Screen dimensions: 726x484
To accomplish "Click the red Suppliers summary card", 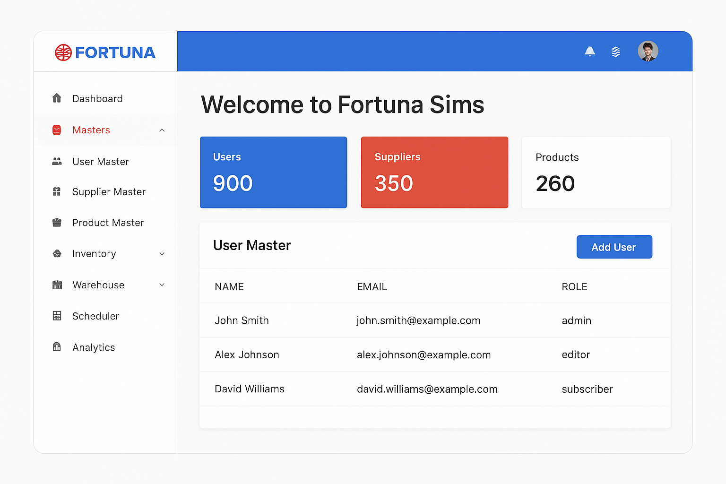I will (x=434, y=173).
